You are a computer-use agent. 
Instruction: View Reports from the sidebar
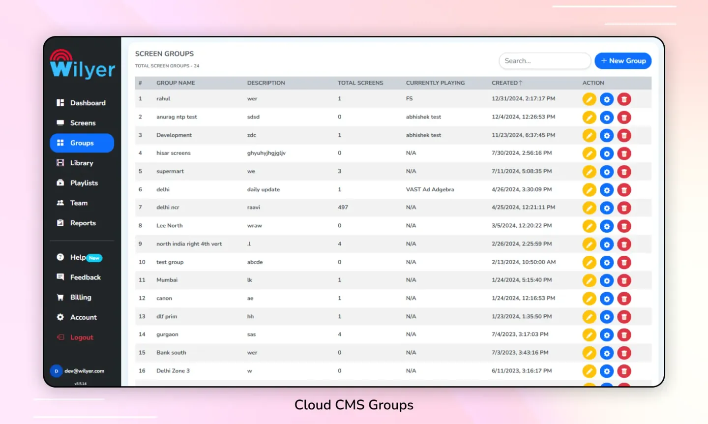pyautogui.click(x=82, y=223)
